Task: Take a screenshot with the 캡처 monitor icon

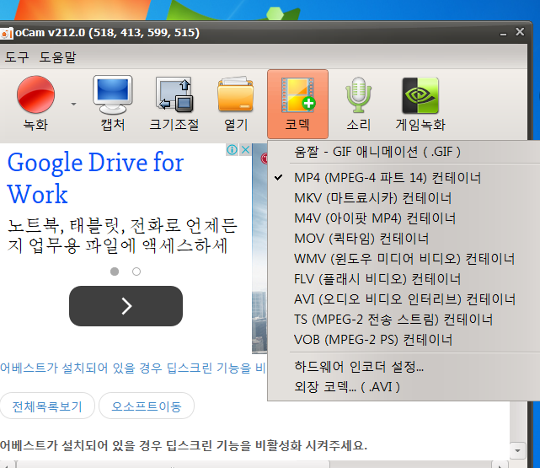Action: 113,104
